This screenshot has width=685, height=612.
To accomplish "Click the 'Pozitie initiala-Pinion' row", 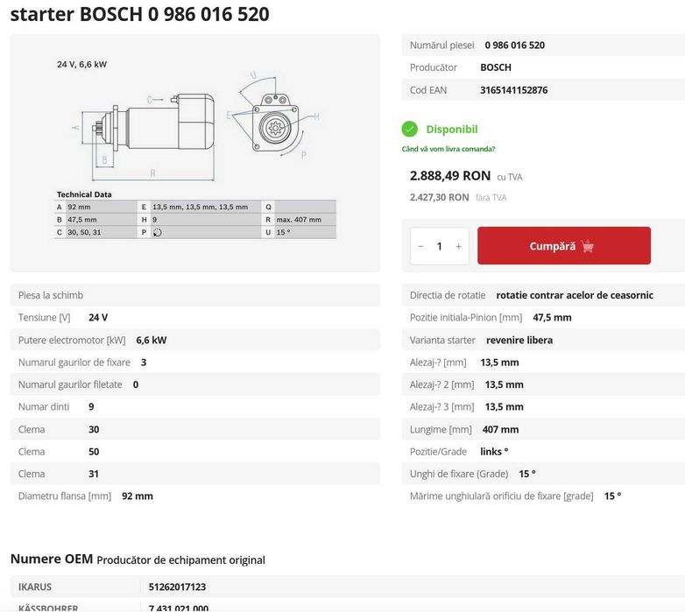I will click(x=543, y=317).
